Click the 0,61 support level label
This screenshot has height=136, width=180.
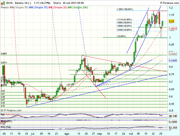(3, 94)
